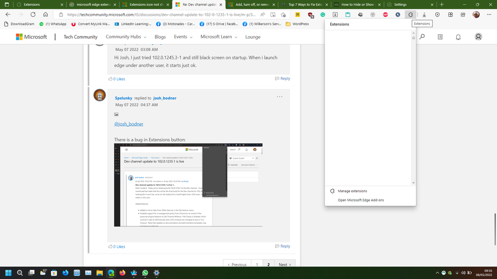This screenshot has height=279, width=497.
Task: Open the uBlock shield extension icon
Action: tap(310, 14)
